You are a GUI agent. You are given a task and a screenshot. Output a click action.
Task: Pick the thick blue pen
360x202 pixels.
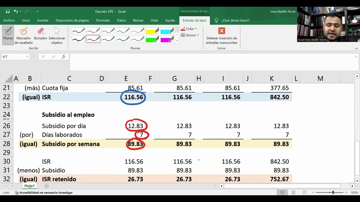click(108, 39)
